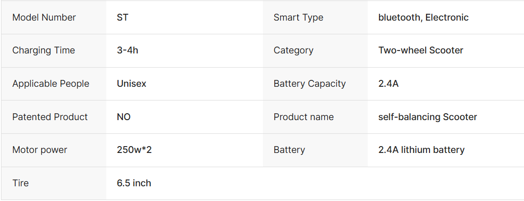Click the Category label cell

pyautogui.click(x=293, y=50)
